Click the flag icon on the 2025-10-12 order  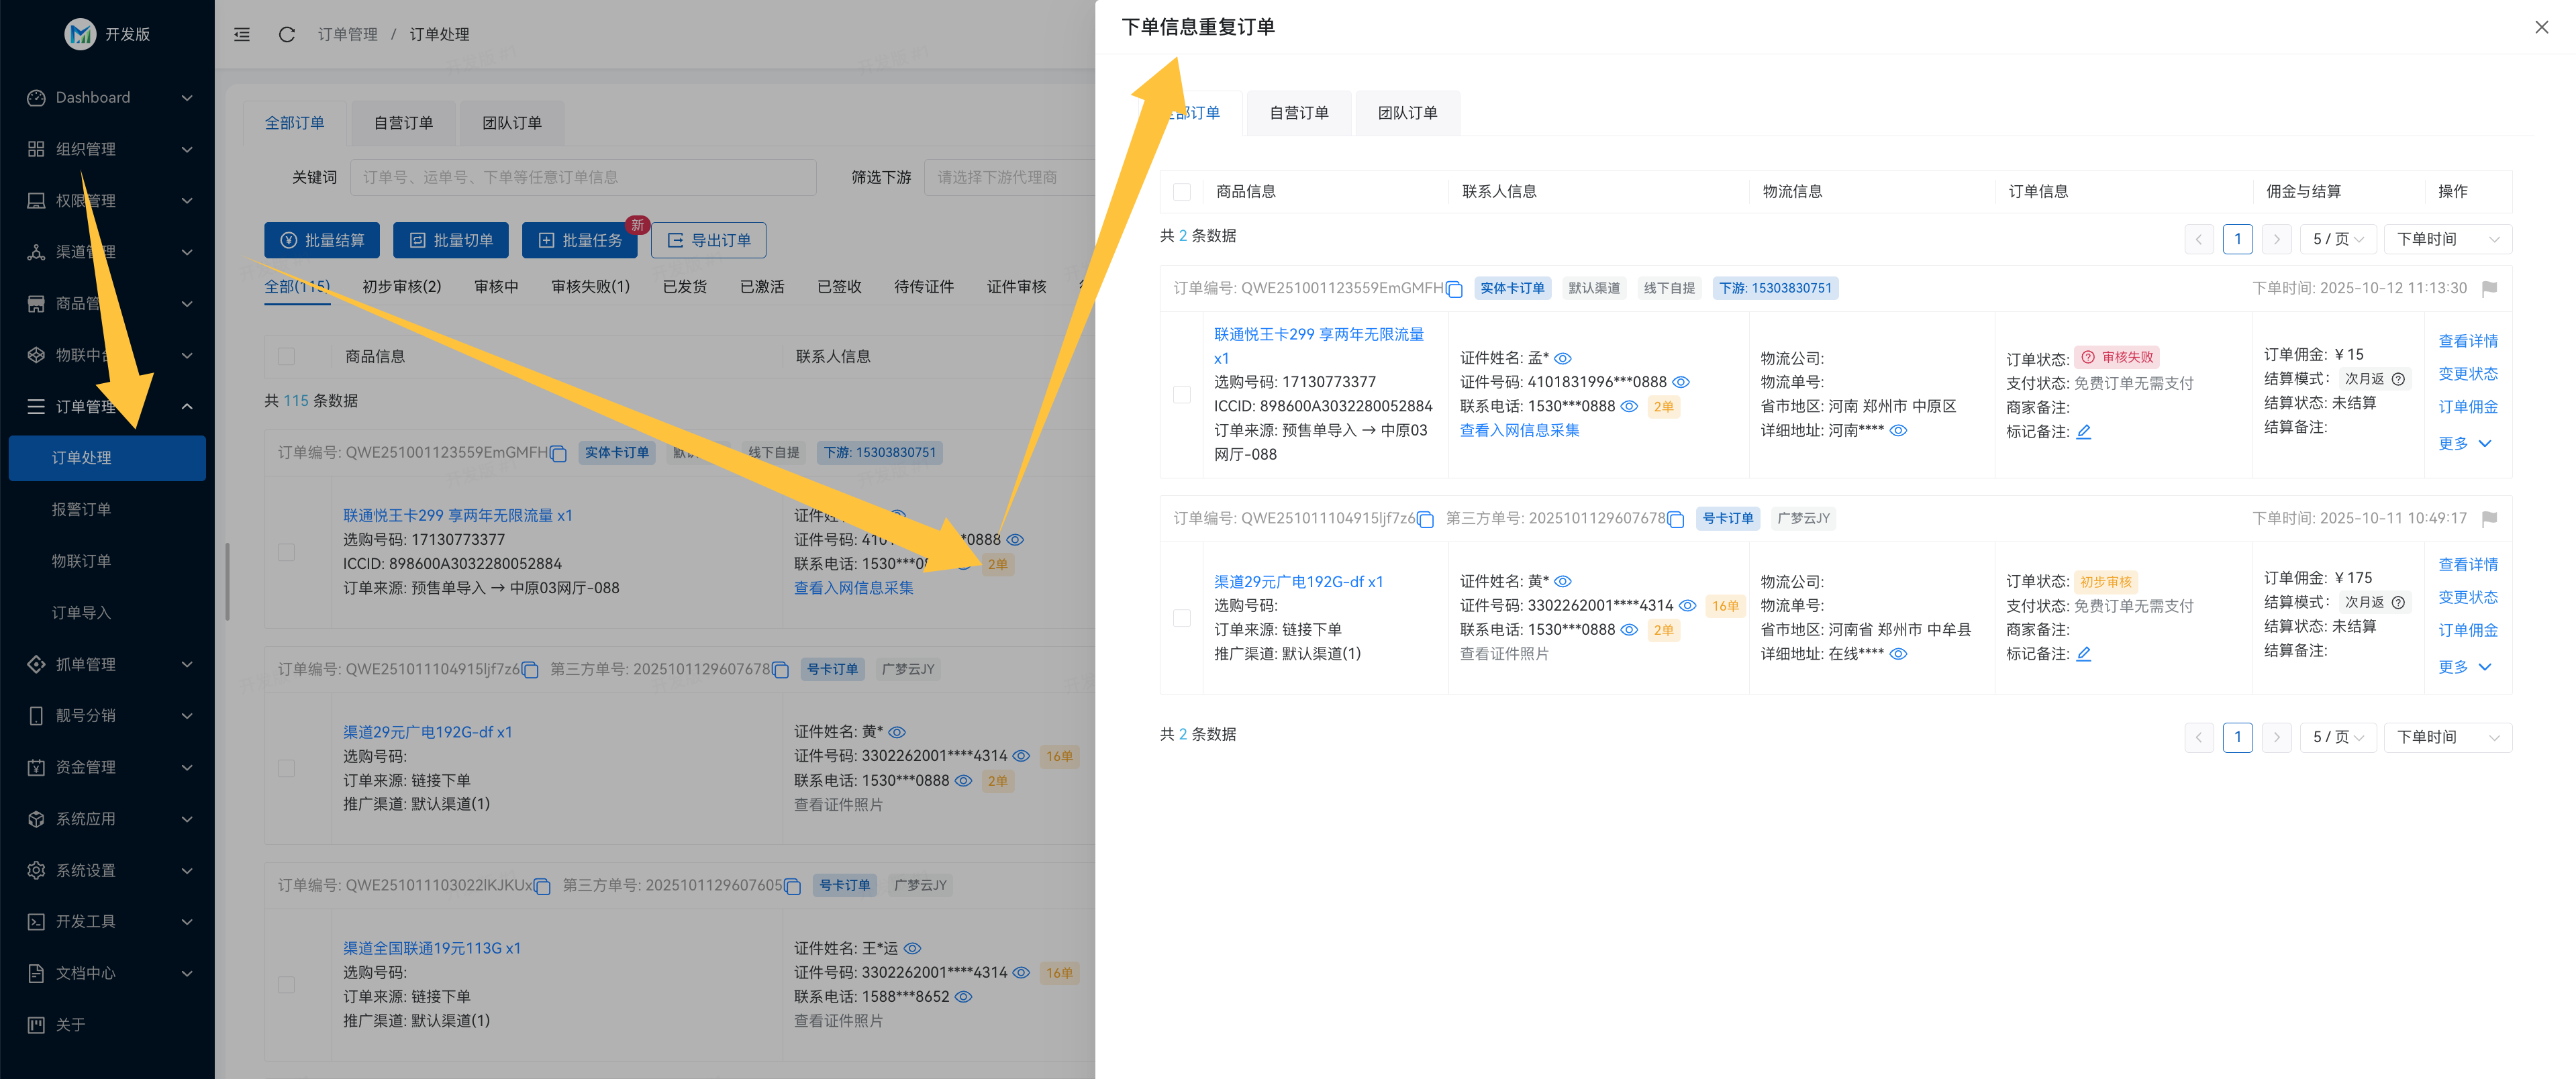tap(2490, 288)
